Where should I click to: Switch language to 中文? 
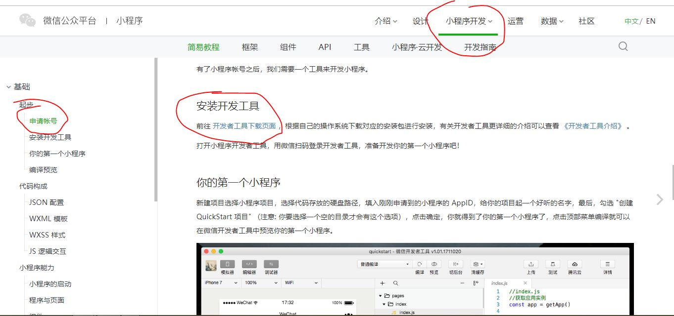[x=631, y=21]
